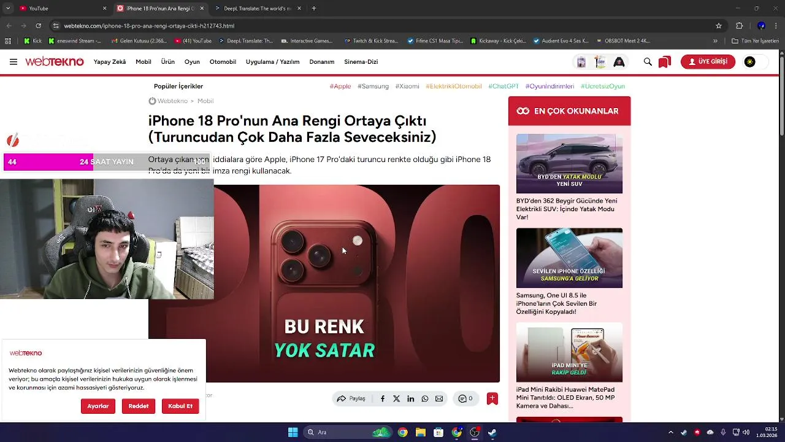The image size is (785, 442).
Task: Click the #Oyunİndirimleri hashtag link
Action: point(549,86)
